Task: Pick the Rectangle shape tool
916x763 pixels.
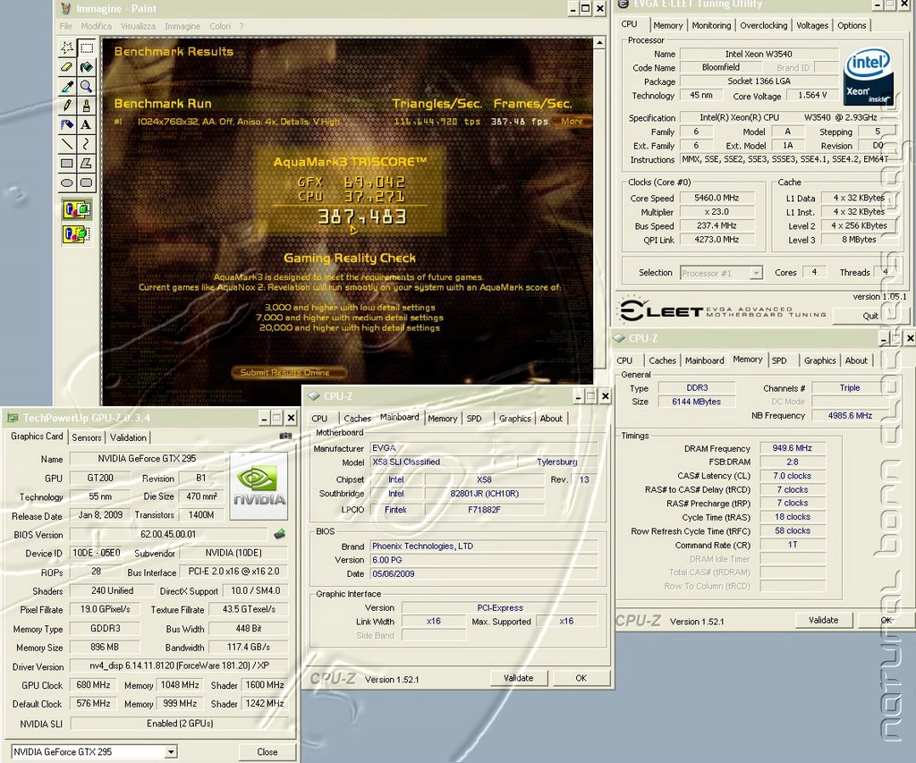Action: pos(67,163)
